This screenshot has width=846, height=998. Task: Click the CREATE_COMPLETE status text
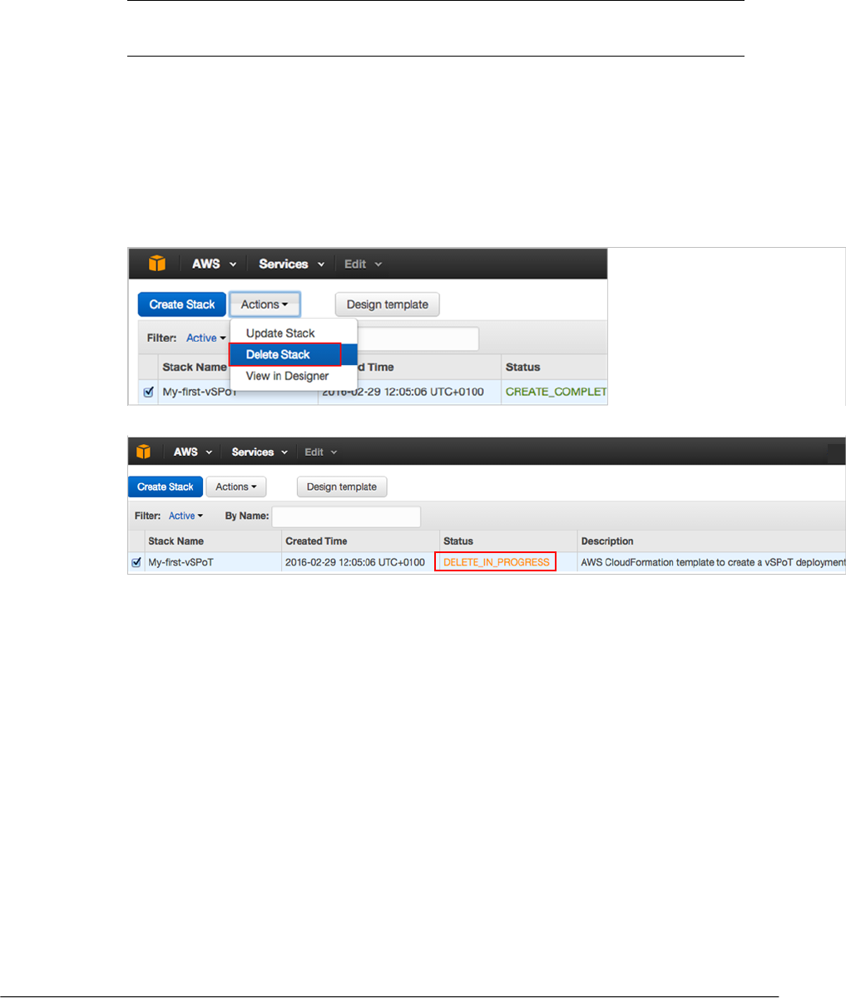557,392
